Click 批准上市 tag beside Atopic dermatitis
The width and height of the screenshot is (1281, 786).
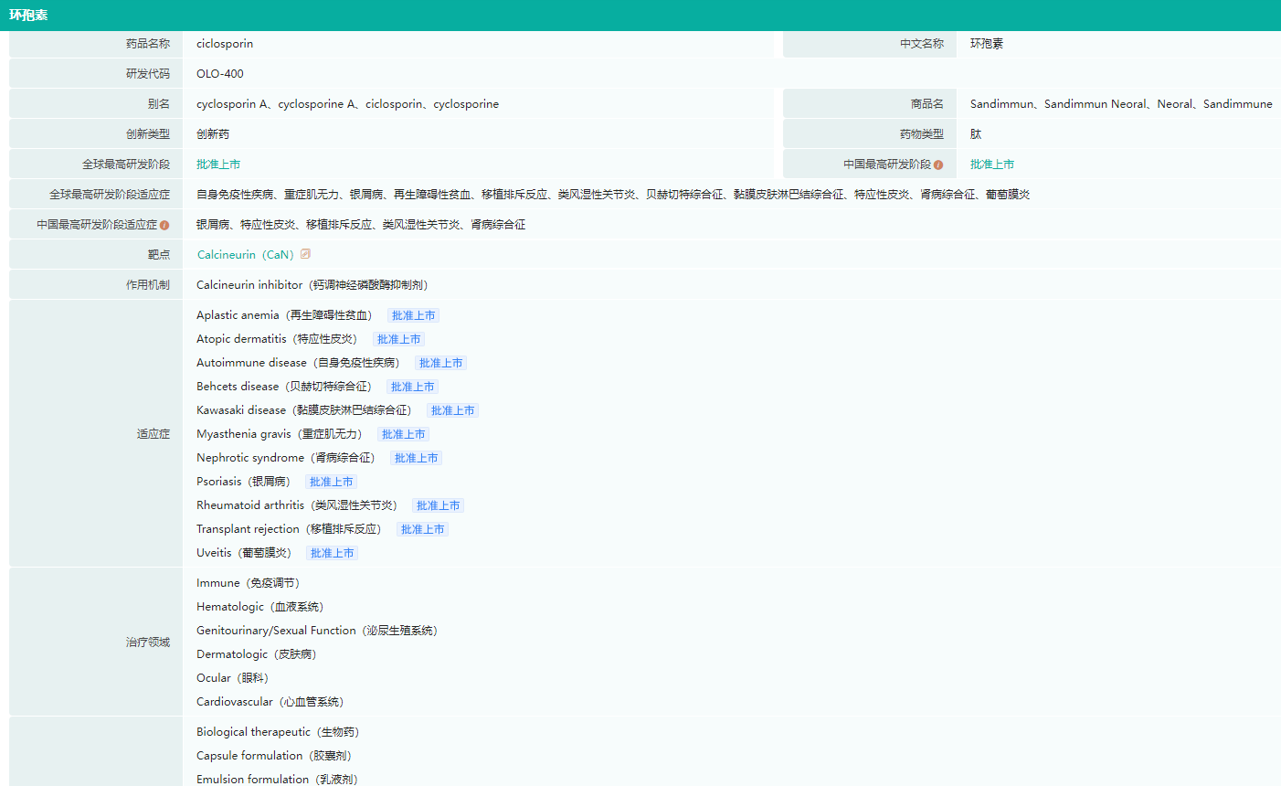point(398,339)
